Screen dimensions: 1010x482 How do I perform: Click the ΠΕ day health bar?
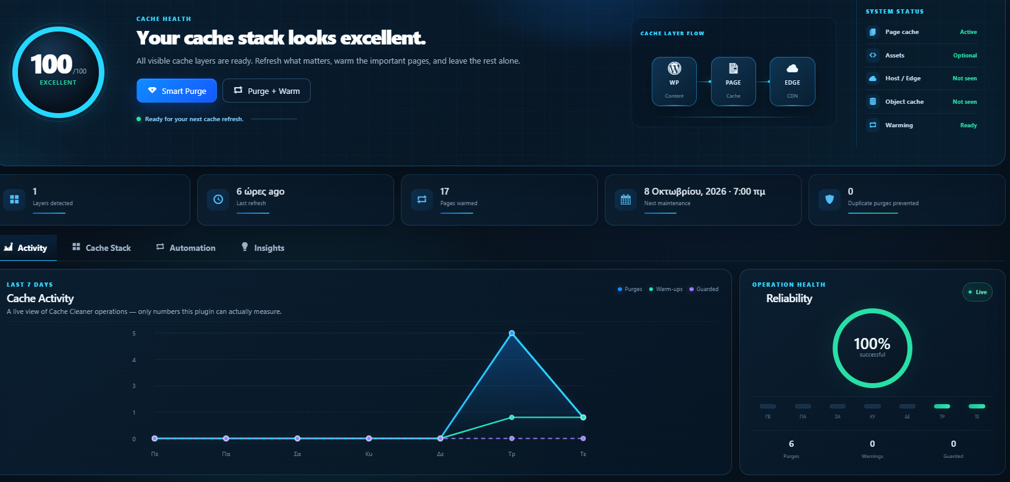point(768,406)
